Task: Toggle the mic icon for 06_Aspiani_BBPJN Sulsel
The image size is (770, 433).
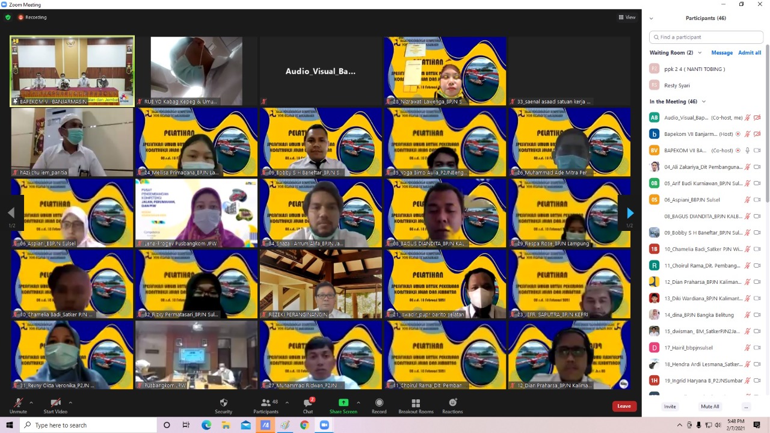Action: tap(748, 200)
